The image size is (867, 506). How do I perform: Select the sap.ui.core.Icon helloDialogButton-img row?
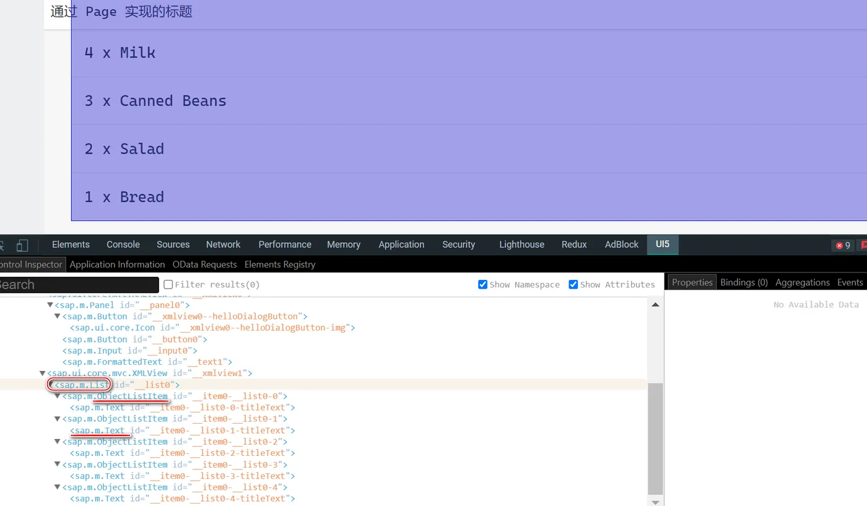click(x=212, y=328)
